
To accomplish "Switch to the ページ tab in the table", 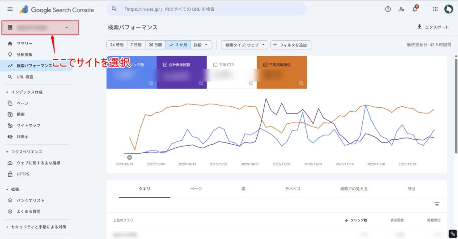I will tap(196, 189).
